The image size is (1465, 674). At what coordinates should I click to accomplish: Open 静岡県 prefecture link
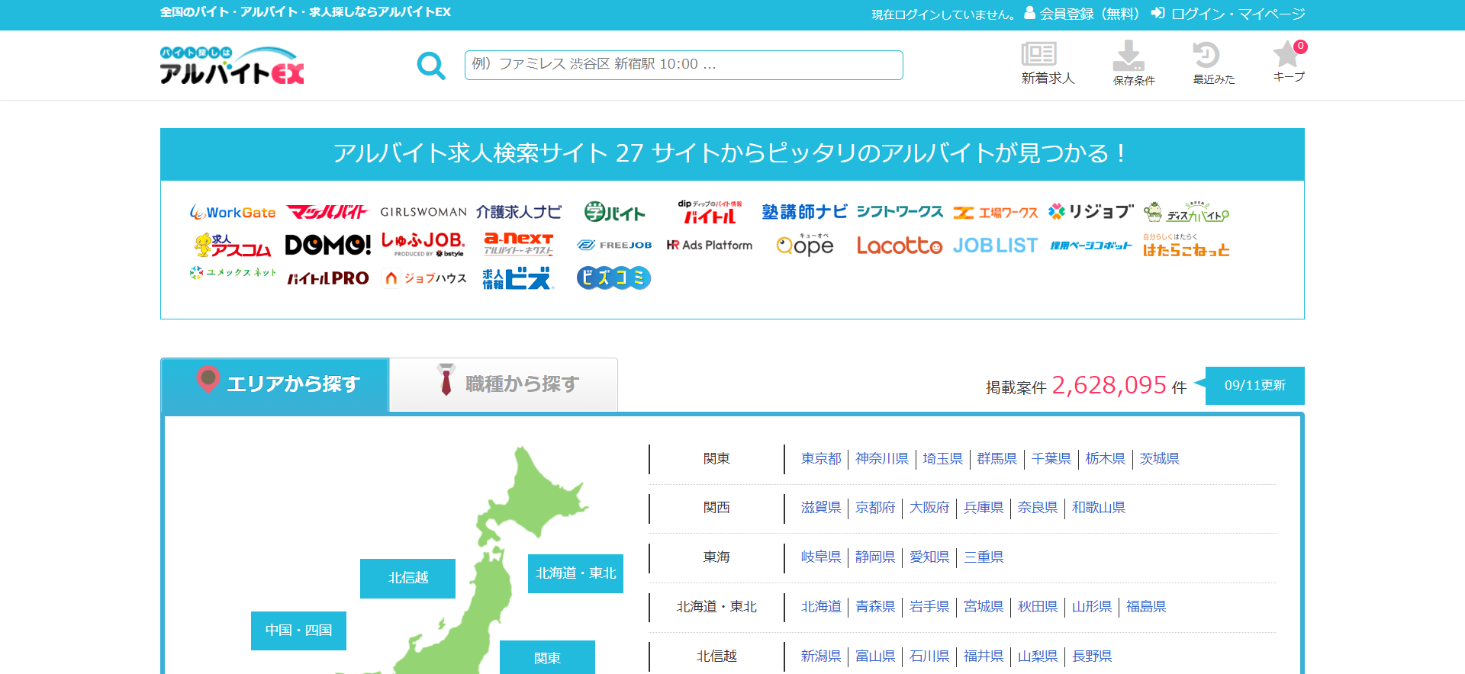875,557
